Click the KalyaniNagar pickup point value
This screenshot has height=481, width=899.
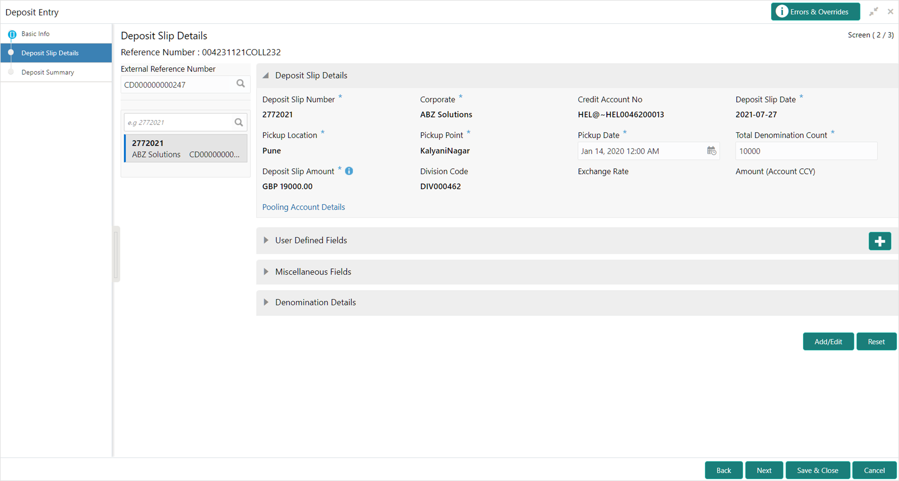(445, 151)
